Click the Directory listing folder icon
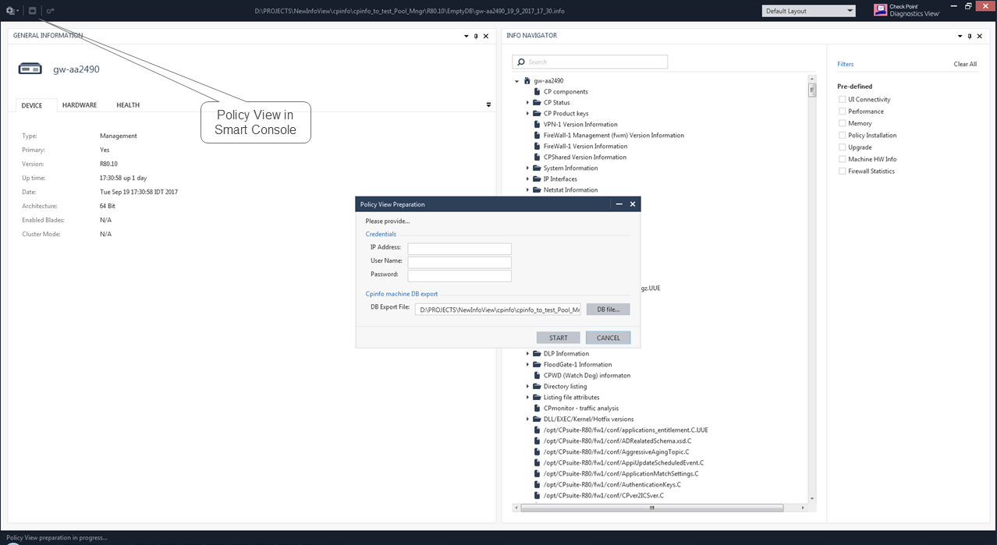Screen dimensions: 997x545 537,386
